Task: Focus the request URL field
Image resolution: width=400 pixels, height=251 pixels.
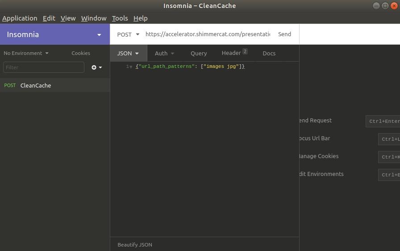Action: (208, 34)
